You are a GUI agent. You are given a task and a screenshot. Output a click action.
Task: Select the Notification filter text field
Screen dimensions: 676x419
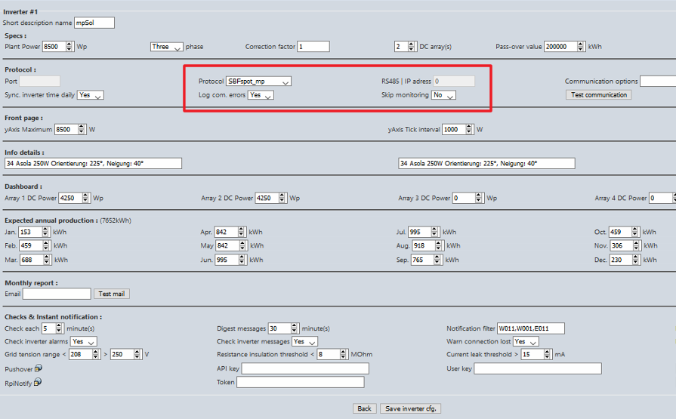530,328
